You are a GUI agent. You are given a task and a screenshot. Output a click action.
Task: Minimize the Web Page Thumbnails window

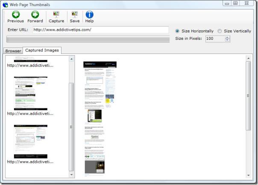pos(227,3)
